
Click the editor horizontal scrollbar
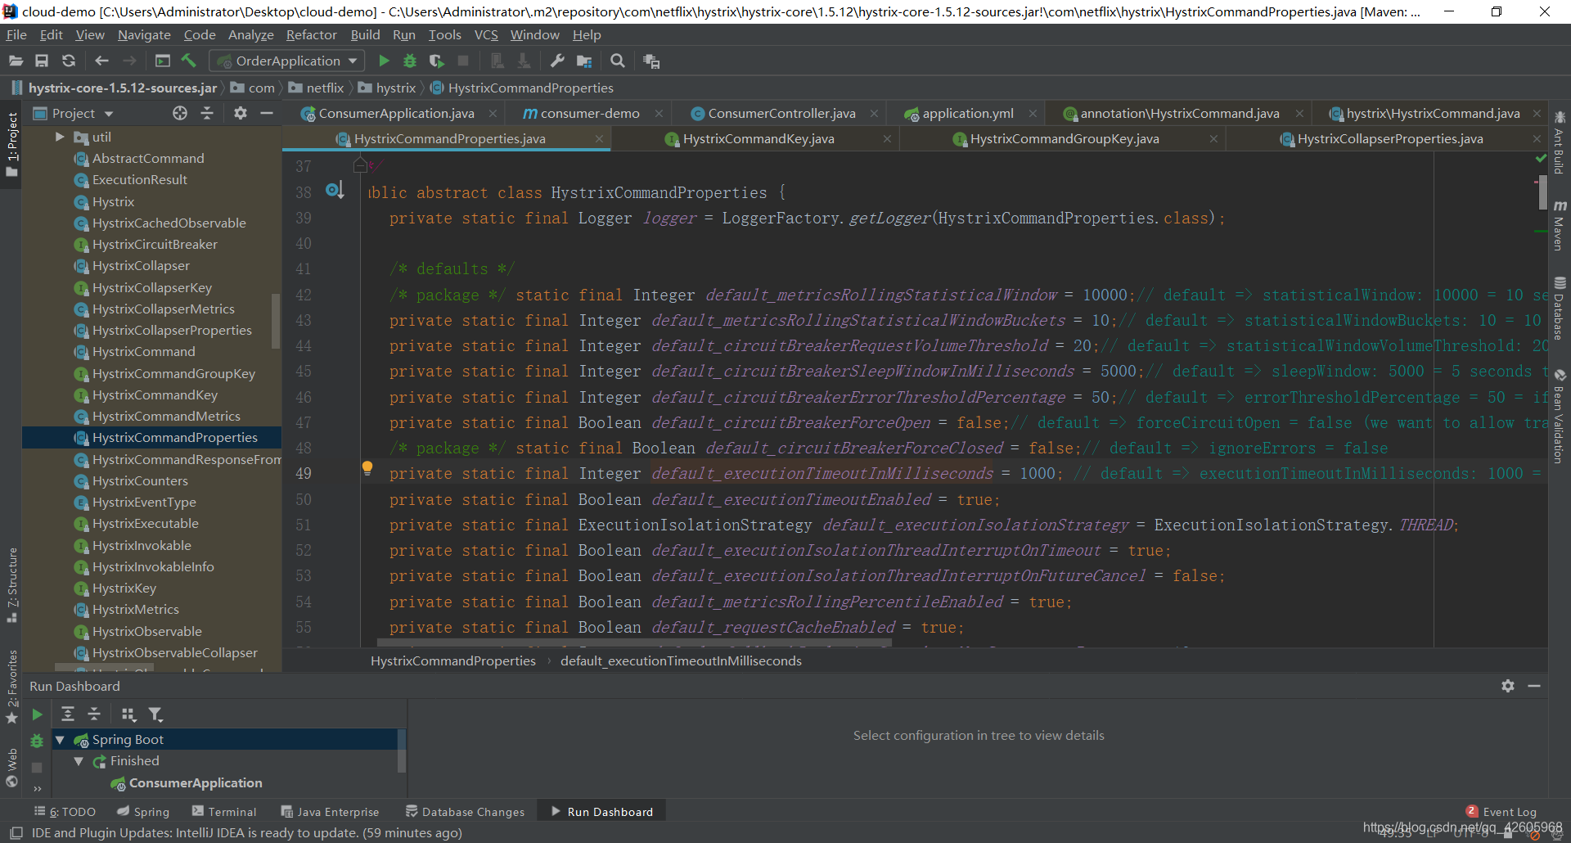pos(634,644)
